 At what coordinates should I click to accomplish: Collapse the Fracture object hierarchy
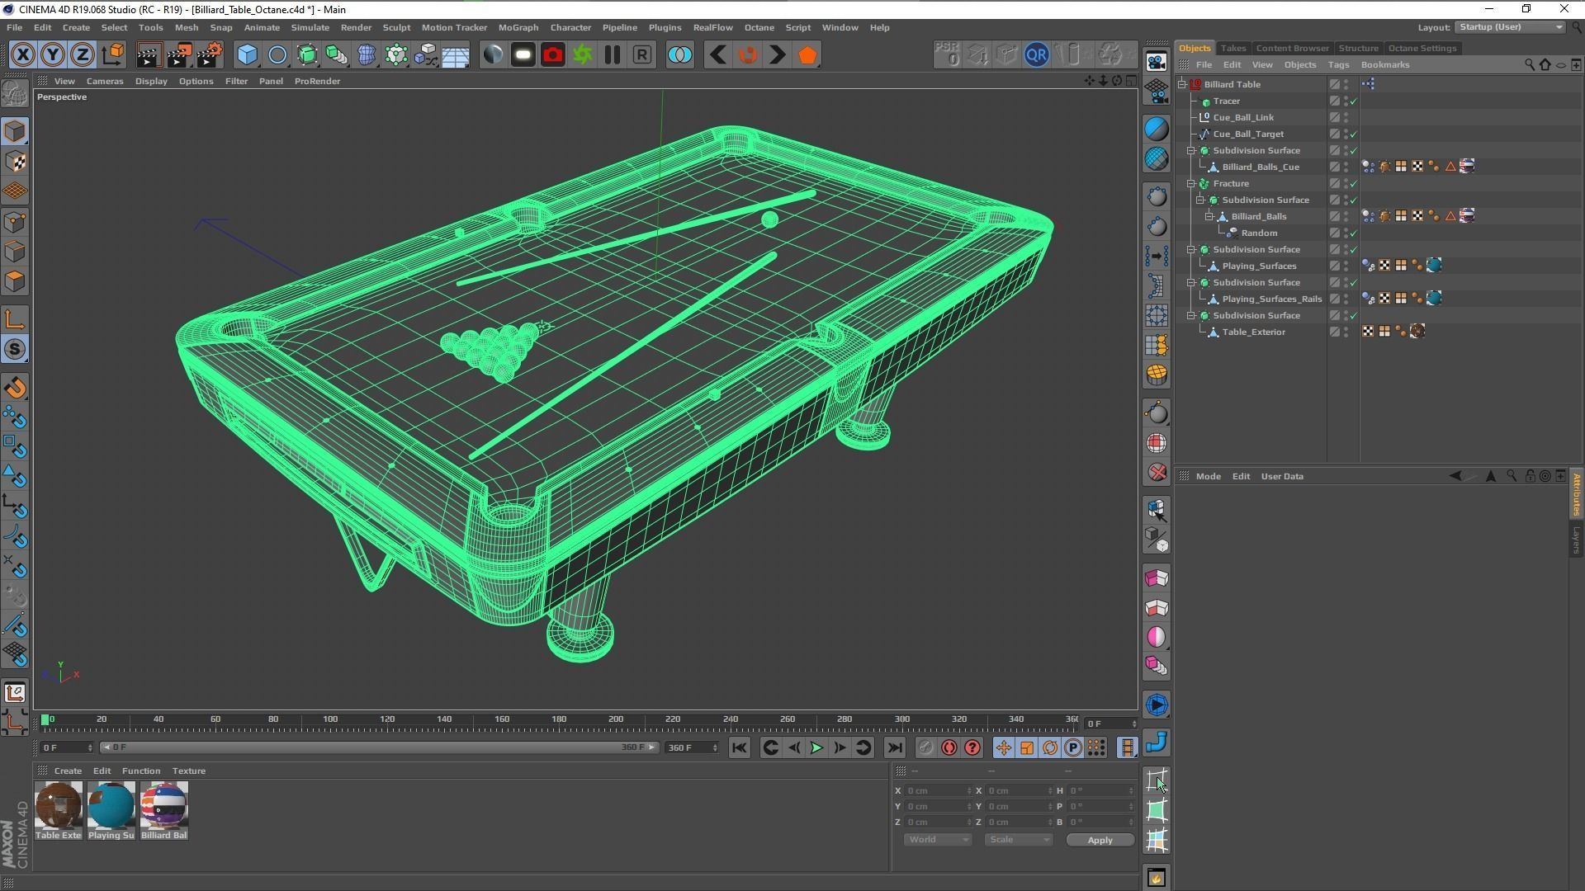pyautogui.click(x=1191, y=184)
